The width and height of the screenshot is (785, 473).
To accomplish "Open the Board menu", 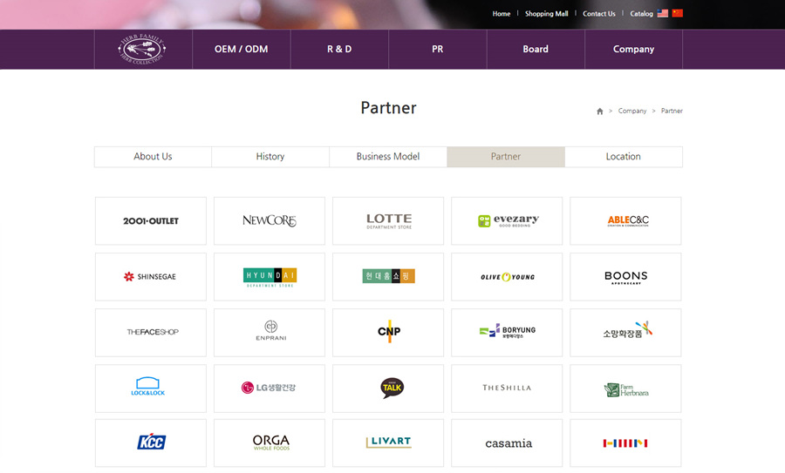I will coord(536,49).
